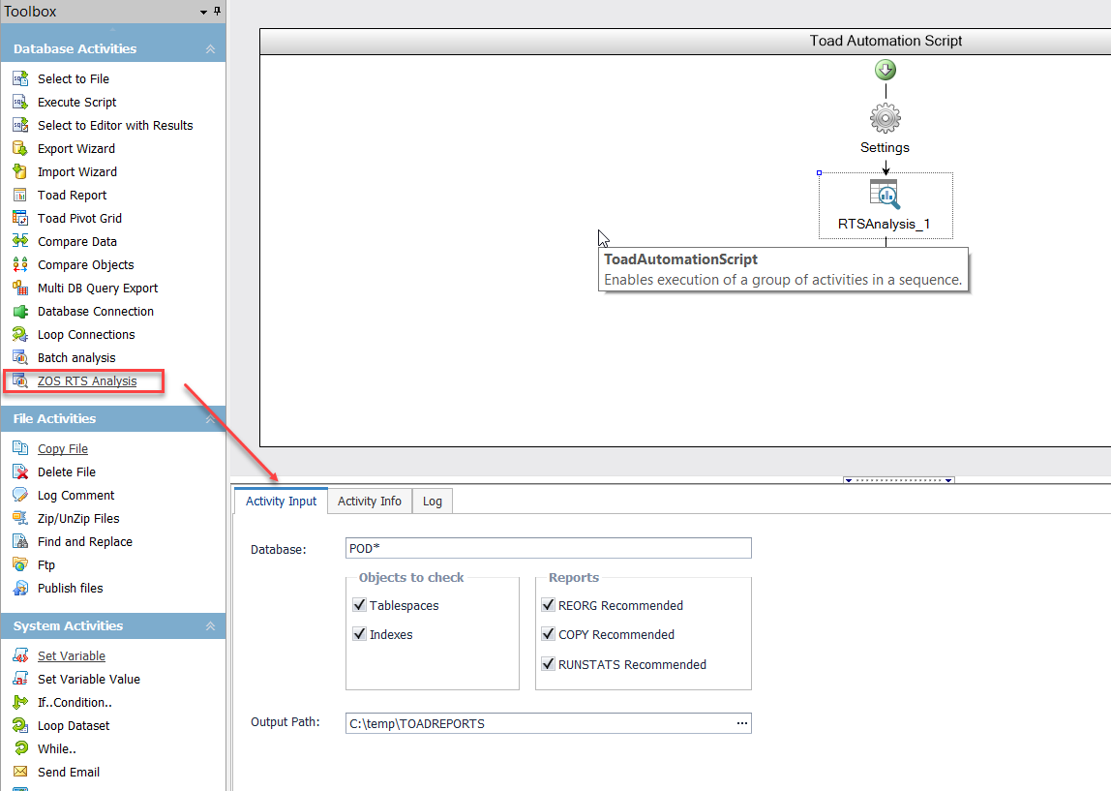
Task: Collapse the System Activities section
Action: coord(210,625)
